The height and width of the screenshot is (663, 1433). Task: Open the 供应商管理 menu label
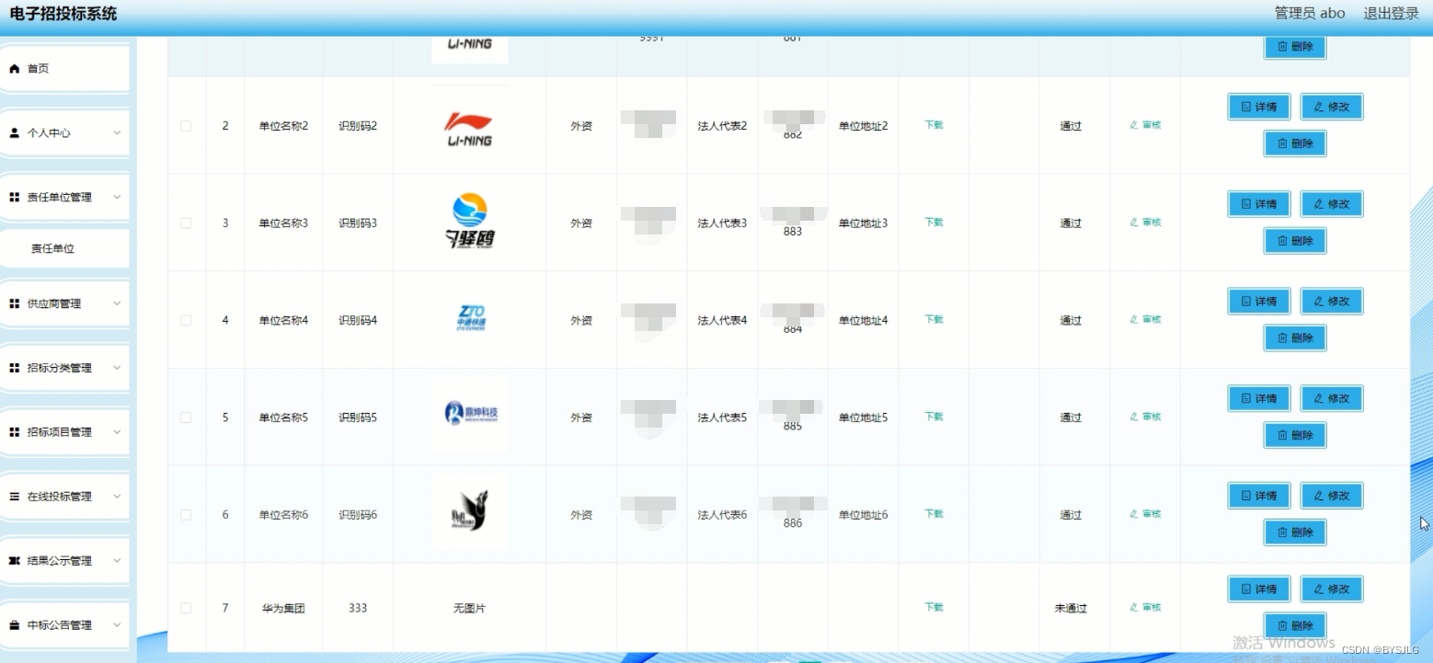[x=54, y=304]
